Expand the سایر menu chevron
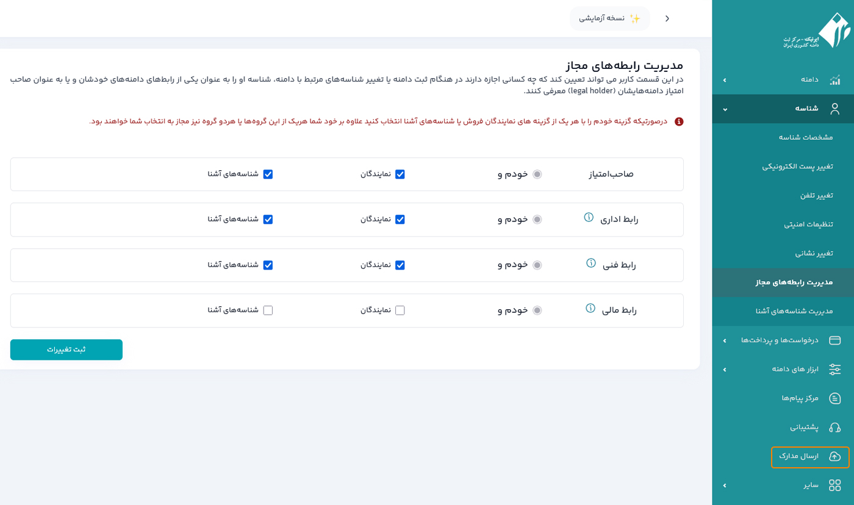The width and height of the screenshot is (854, 505). point(725,485)
